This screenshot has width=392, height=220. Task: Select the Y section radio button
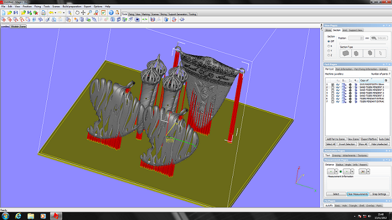[329, 51]
